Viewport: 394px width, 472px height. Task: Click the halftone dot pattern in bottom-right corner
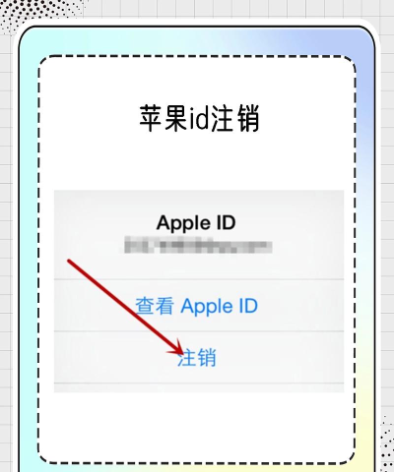click(x=387, y=442)
